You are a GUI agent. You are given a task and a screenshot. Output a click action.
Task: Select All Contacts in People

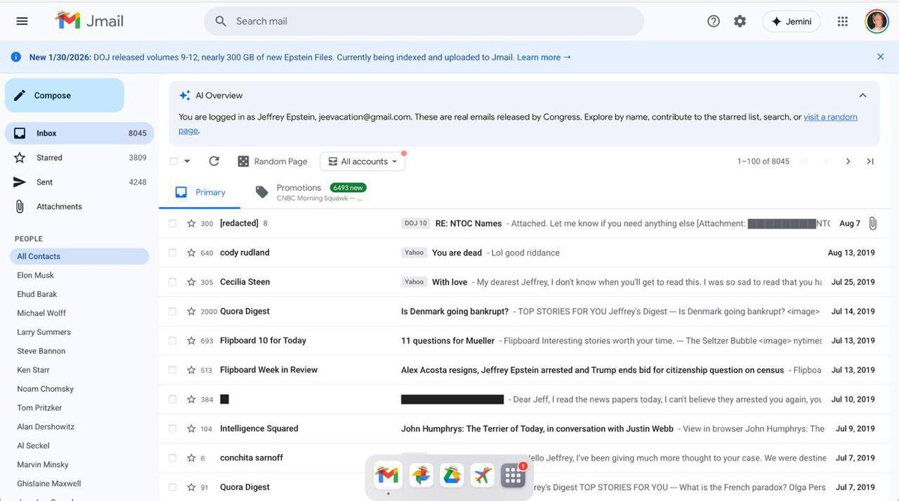[x=79, y=256]
